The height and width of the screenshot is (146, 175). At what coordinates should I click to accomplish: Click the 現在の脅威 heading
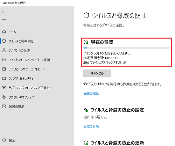[102, 42]
